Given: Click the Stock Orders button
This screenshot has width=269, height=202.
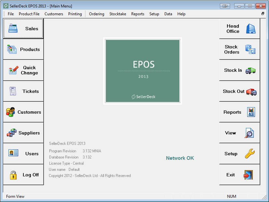Looking at the screenshot, I should (239, 49).
